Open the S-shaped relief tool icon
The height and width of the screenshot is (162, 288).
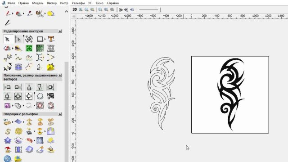point(8,131)
